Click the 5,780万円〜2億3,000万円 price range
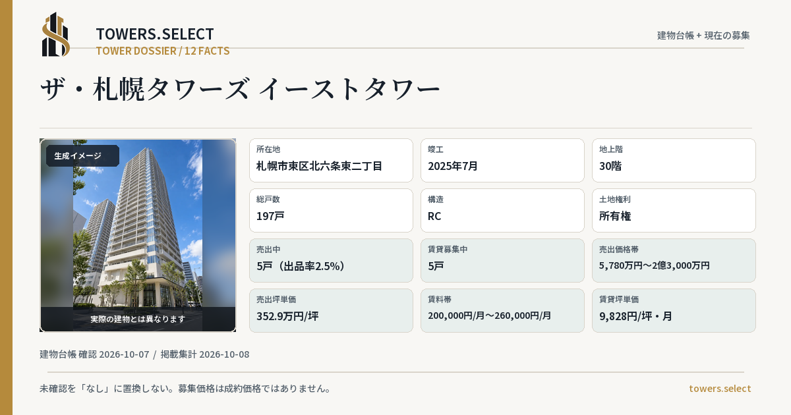 click(x=655, y=265)
